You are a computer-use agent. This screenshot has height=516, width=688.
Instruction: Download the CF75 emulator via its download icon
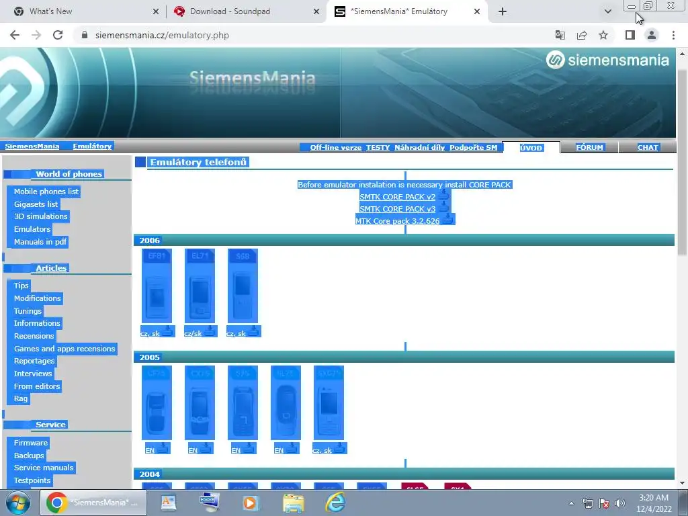(x=163, y=448)
